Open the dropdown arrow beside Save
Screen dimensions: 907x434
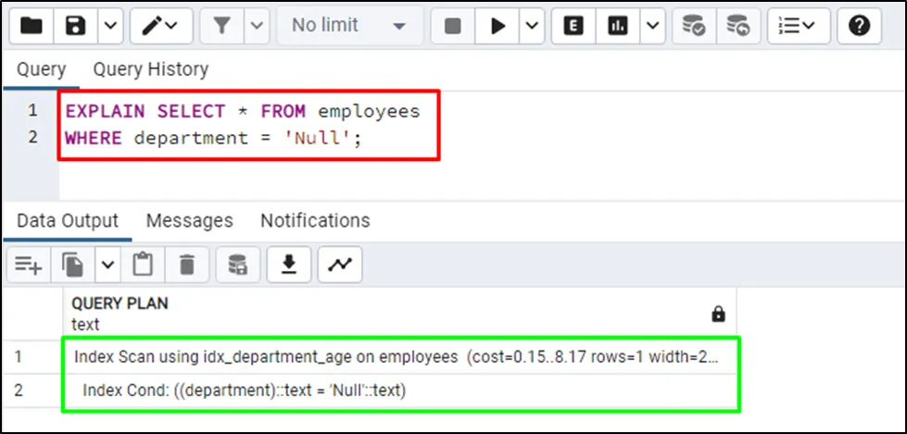(109, 26)
